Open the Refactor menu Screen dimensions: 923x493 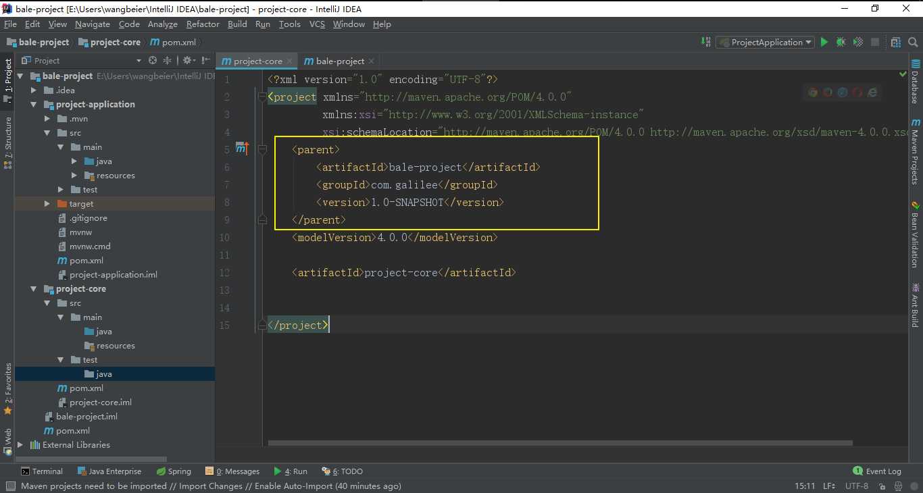point(203,24)
